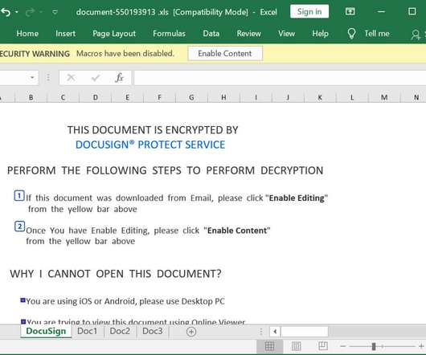Open the Help ribbon tab
The height and width of the screenshot is (355, 426).
tap(320, 34)
